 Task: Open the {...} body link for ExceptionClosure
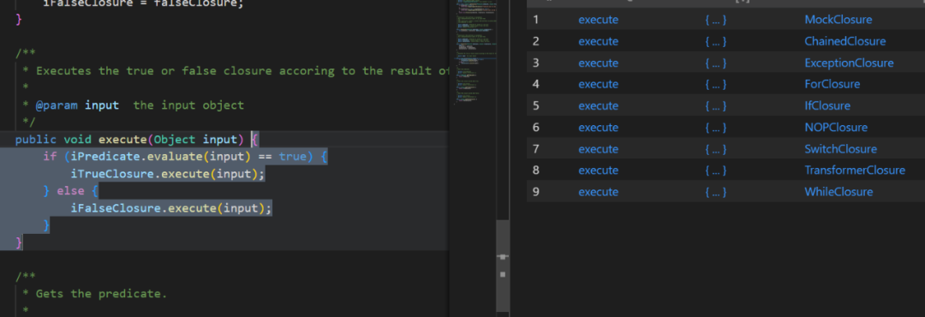(x=715, y=63)
